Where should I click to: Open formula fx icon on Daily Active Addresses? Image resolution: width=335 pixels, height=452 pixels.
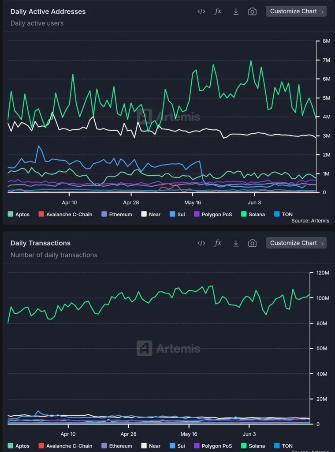(218, 11)
